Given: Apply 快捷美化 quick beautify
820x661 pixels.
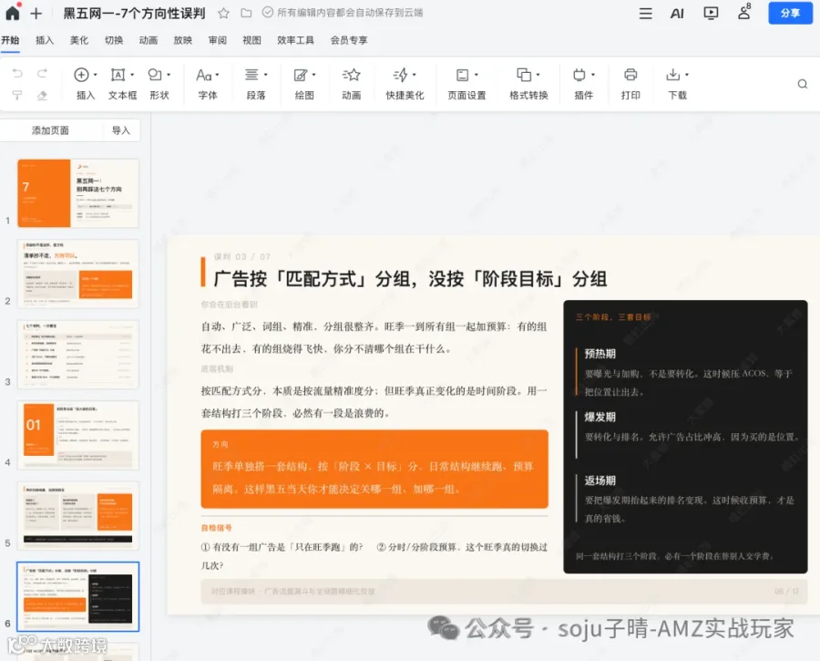Looking at the screenshot, I should coord(405,84).
